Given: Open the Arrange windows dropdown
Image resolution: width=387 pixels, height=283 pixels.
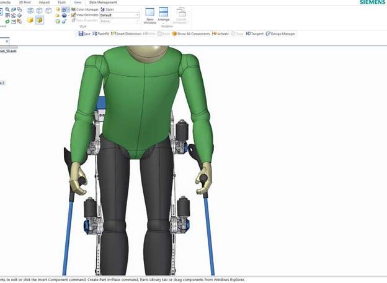Looking at the screenshot, I should point(163,16).
